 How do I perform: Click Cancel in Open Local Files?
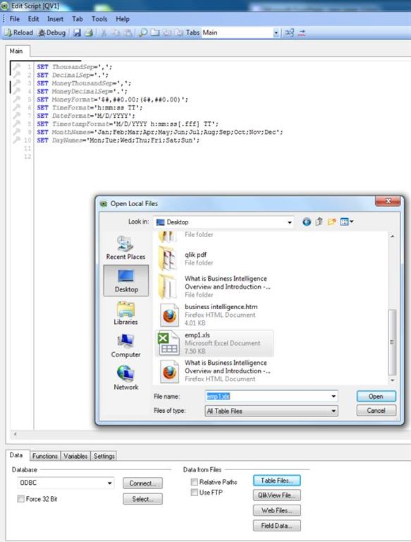(376, 410)
